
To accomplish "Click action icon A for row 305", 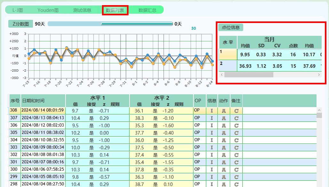I will coord(224,133).
